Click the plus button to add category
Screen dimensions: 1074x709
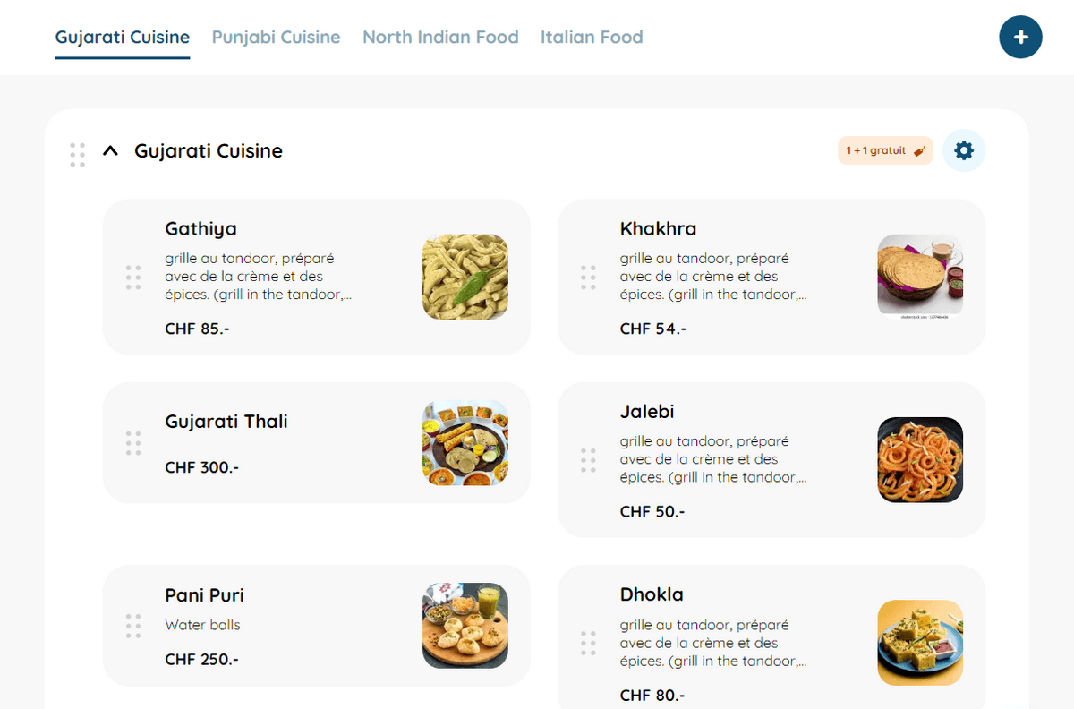point(1020,38)
